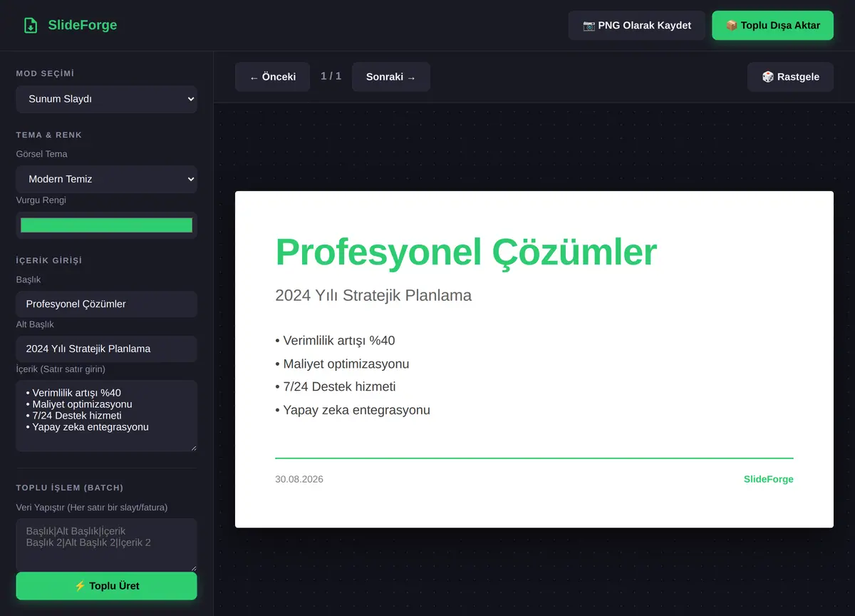
Task: Go to previous slide with Önceki
Action: (272, 77)
